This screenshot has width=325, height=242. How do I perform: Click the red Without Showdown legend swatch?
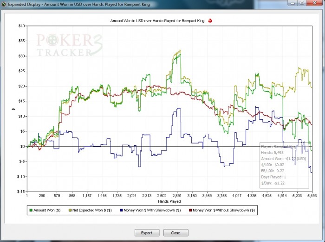[x=190, y=210]
